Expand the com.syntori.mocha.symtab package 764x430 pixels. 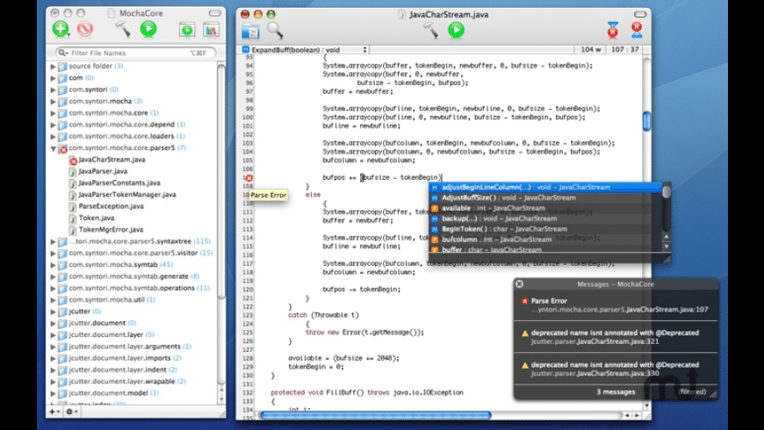53,264
